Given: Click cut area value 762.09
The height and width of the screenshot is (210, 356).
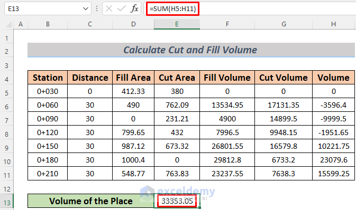Looking at the screenshot, I should [x=177, y=105].
